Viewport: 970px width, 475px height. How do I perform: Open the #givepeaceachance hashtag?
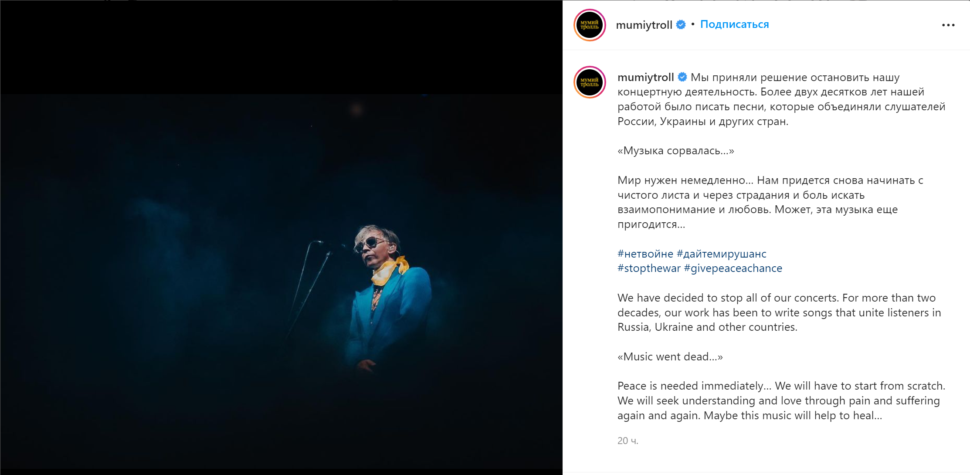(733, 268)
